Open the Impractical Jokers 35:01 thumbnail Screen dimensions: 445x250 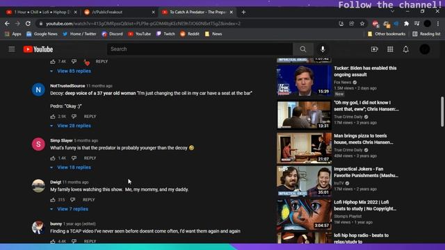click(305, 181)
